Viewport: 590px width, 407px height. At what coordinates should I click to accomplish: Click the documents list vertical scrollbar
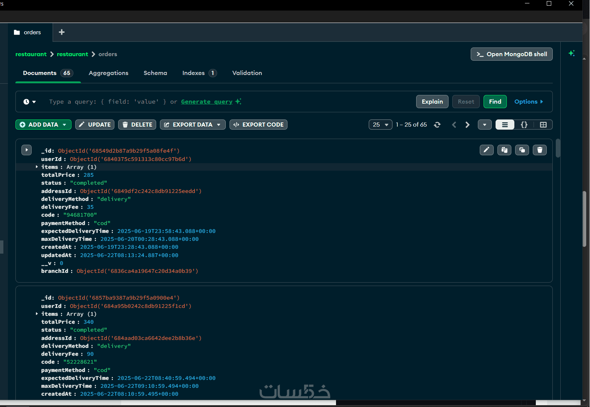(558, 148)
